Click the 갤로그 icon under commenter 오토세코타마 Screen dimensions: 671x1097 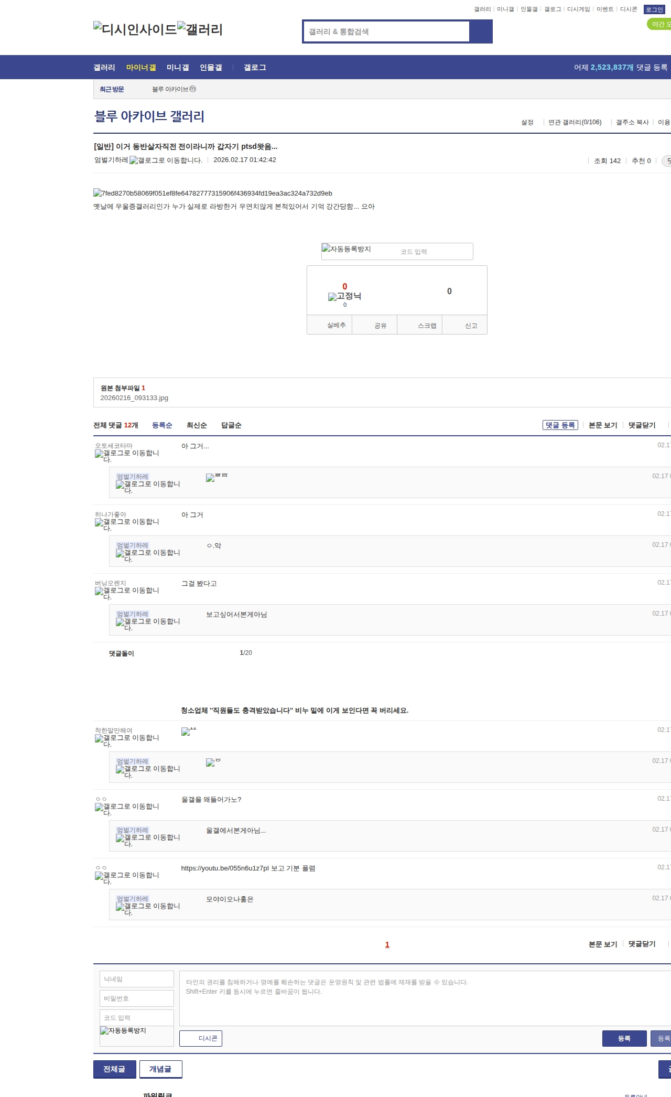126,456
